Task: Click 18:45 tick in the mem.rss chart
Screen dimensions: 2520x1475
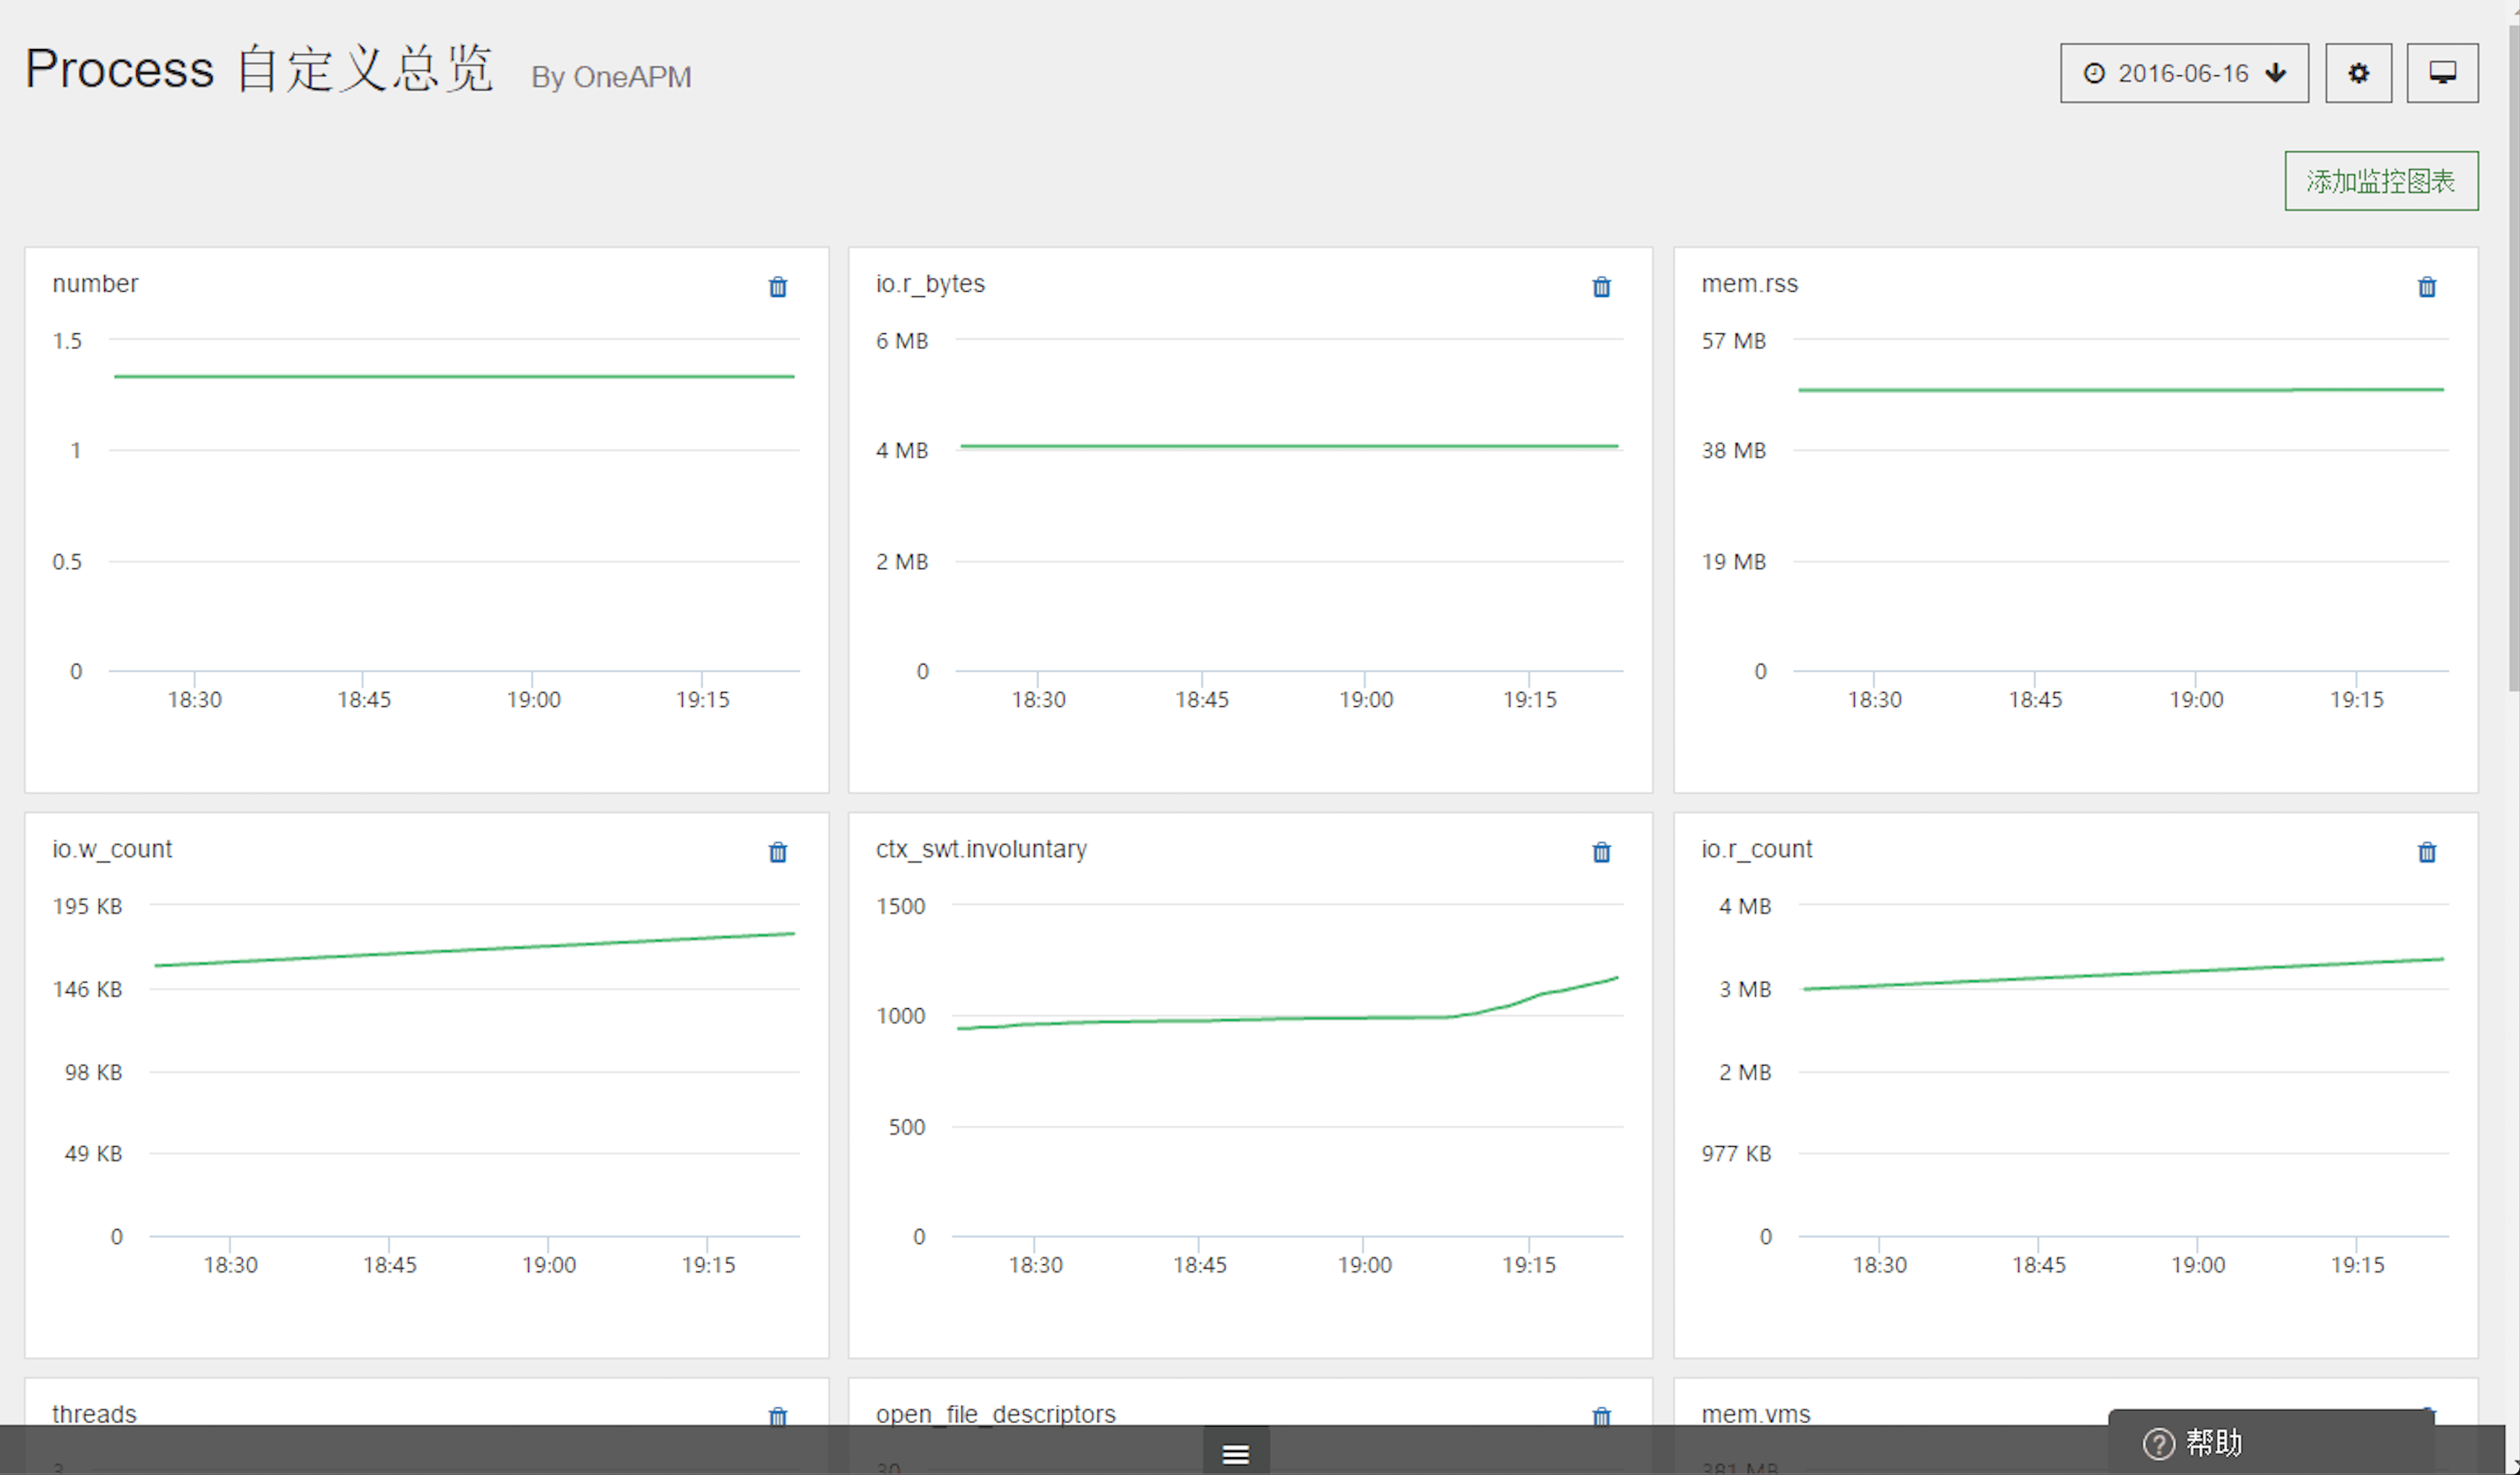Action: tap(2035, 699)
